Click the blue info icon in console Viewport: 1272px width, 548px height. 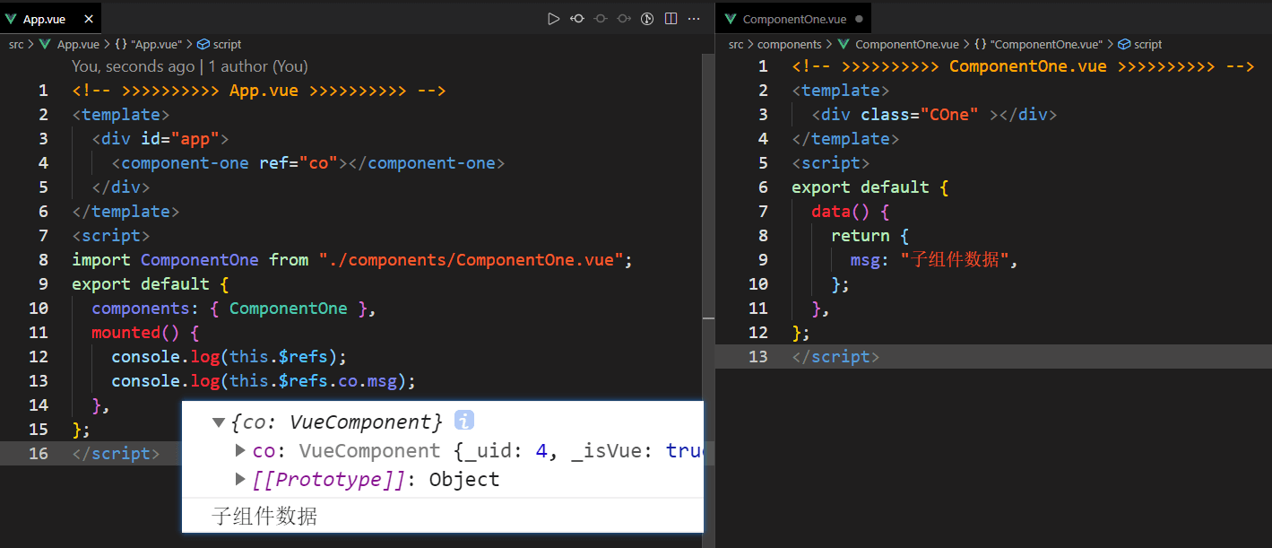[464, 420]
